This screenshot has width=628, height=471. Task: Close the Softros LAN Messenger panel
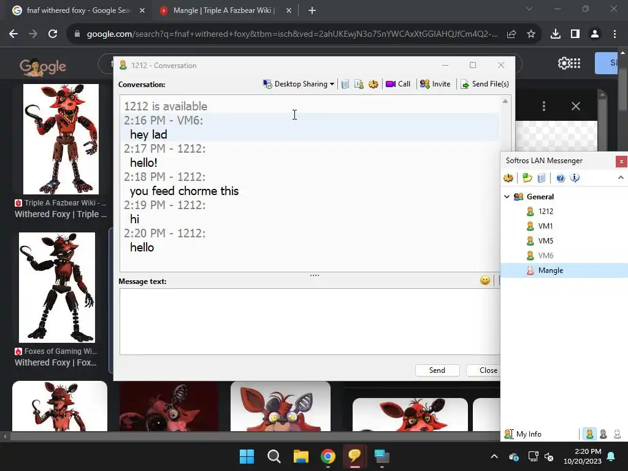click(621, 161)
